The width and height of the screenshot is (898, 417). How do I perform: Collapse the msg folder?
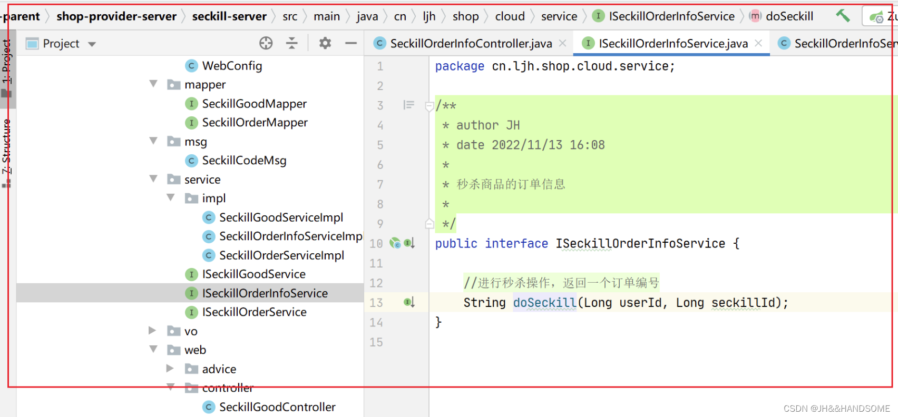(x=153, y=141)
